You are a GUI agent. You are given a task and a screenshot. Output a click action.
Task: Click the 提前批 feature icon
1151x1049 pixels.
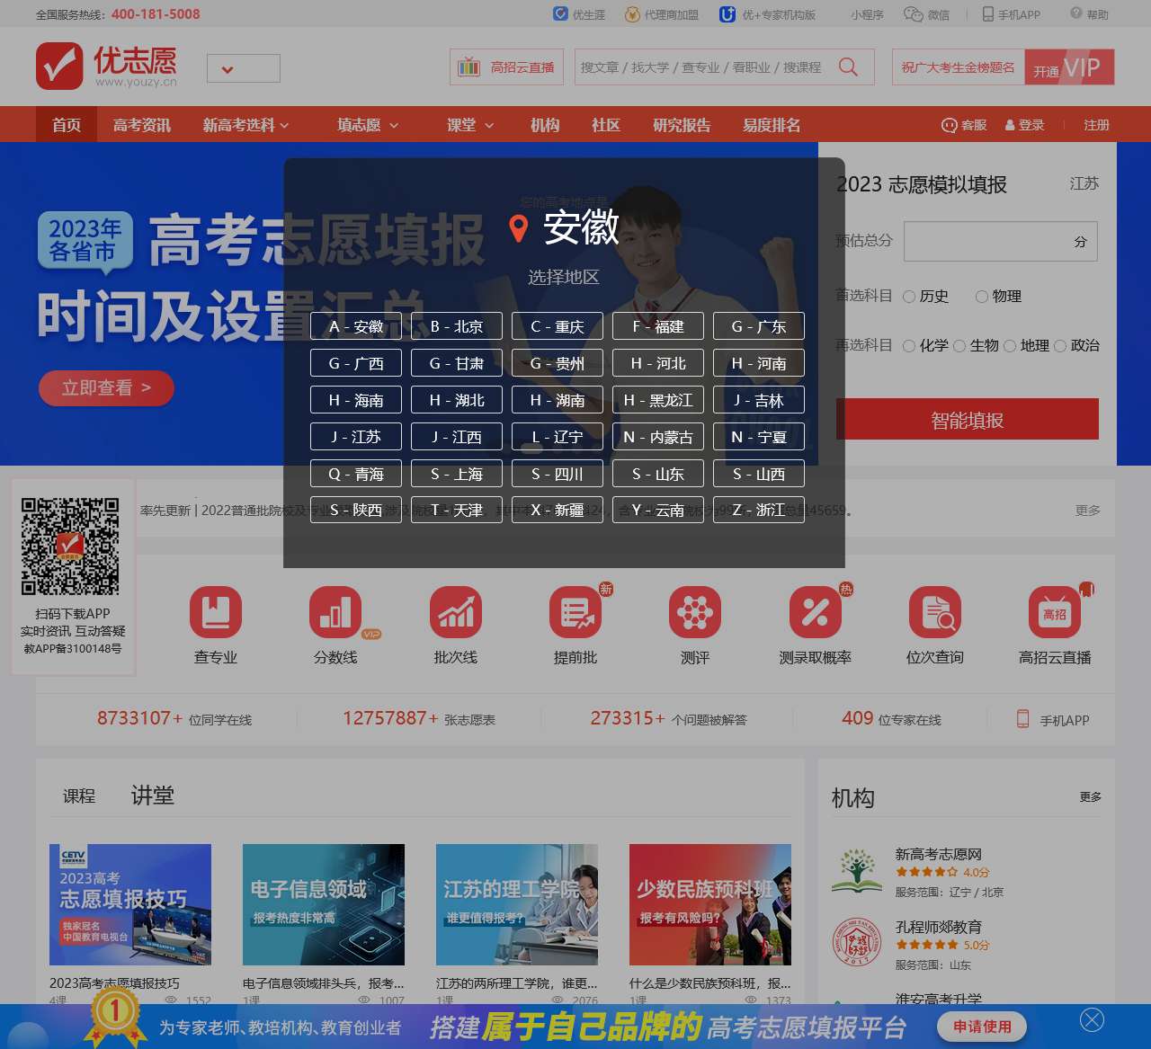[x=575, y=625]
